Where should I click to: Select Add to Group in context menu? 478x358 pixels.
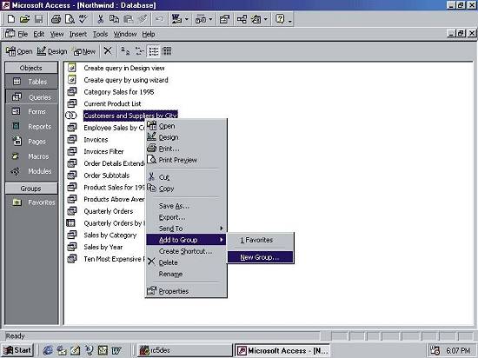186,240
